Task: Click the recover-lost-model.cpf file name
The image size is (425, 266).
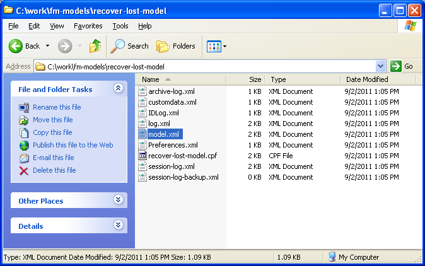Action: point(183,156)
